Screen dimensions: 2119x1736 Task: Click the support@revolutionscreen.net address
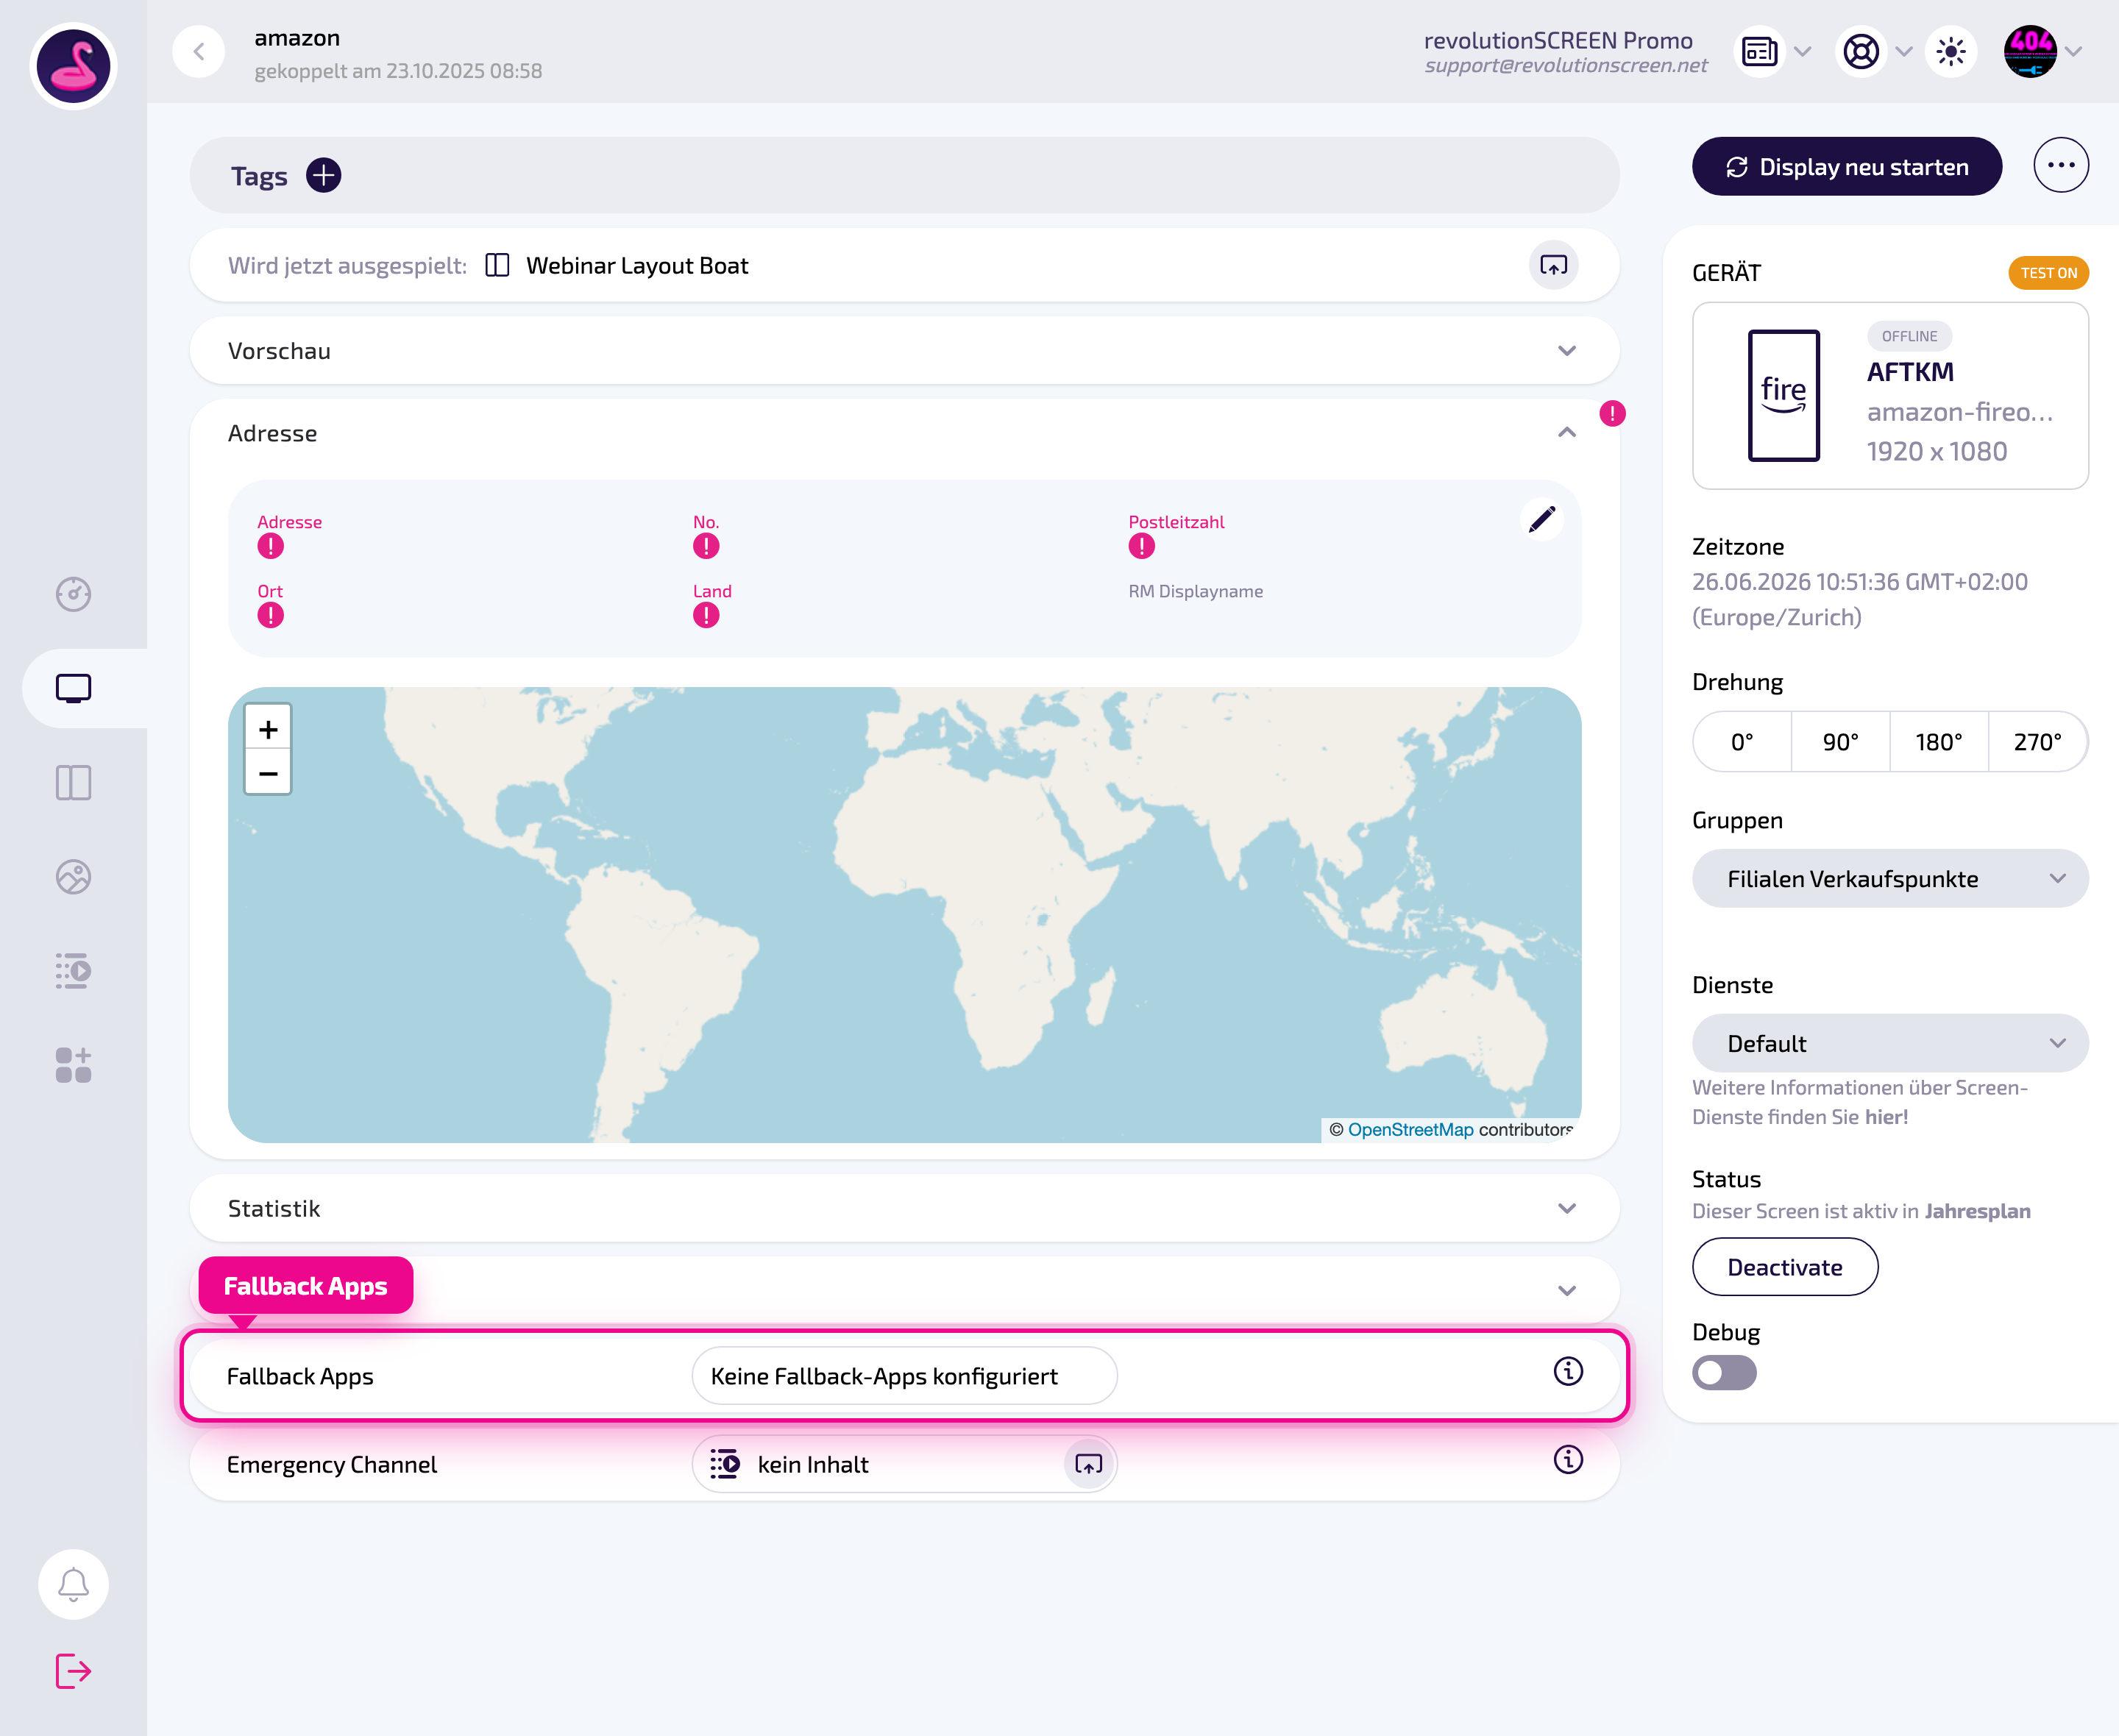point(1566,66)
